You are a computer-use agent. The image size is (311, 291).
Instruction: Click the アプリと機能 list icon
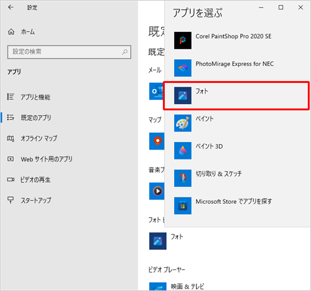(x=11, y=97)
